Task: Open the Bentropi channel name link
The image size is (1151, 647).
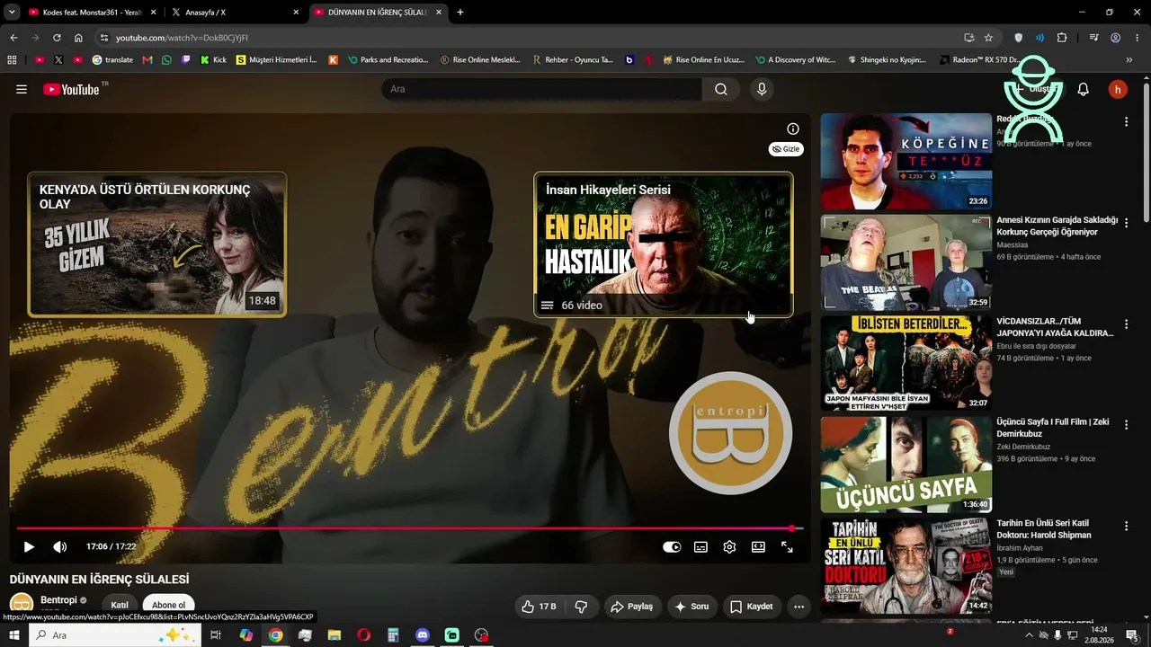Action: click(x=58, y=600)
